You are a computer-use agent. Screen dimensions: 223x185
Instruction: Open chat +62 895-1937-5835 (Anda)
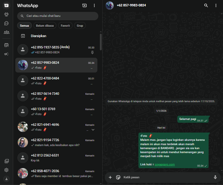click(57, 50)
